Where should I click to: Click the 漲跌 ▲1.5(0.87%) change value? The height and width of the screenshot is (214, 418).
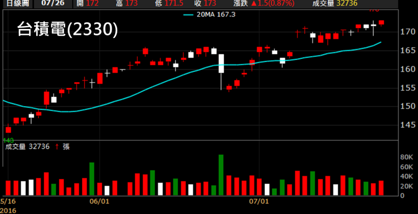tap(264, 3)
